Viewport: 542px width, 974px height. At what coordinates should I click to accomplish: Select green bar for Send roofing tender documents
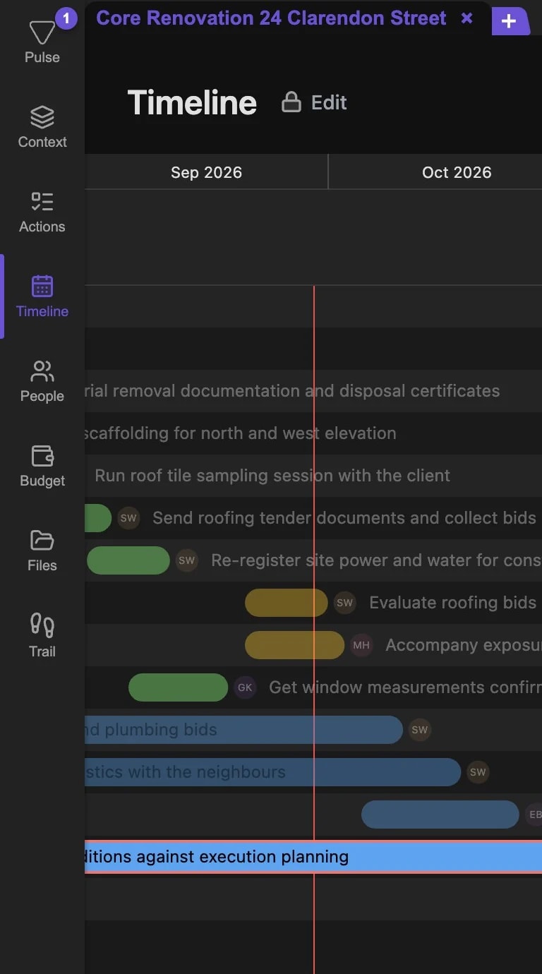98,518
